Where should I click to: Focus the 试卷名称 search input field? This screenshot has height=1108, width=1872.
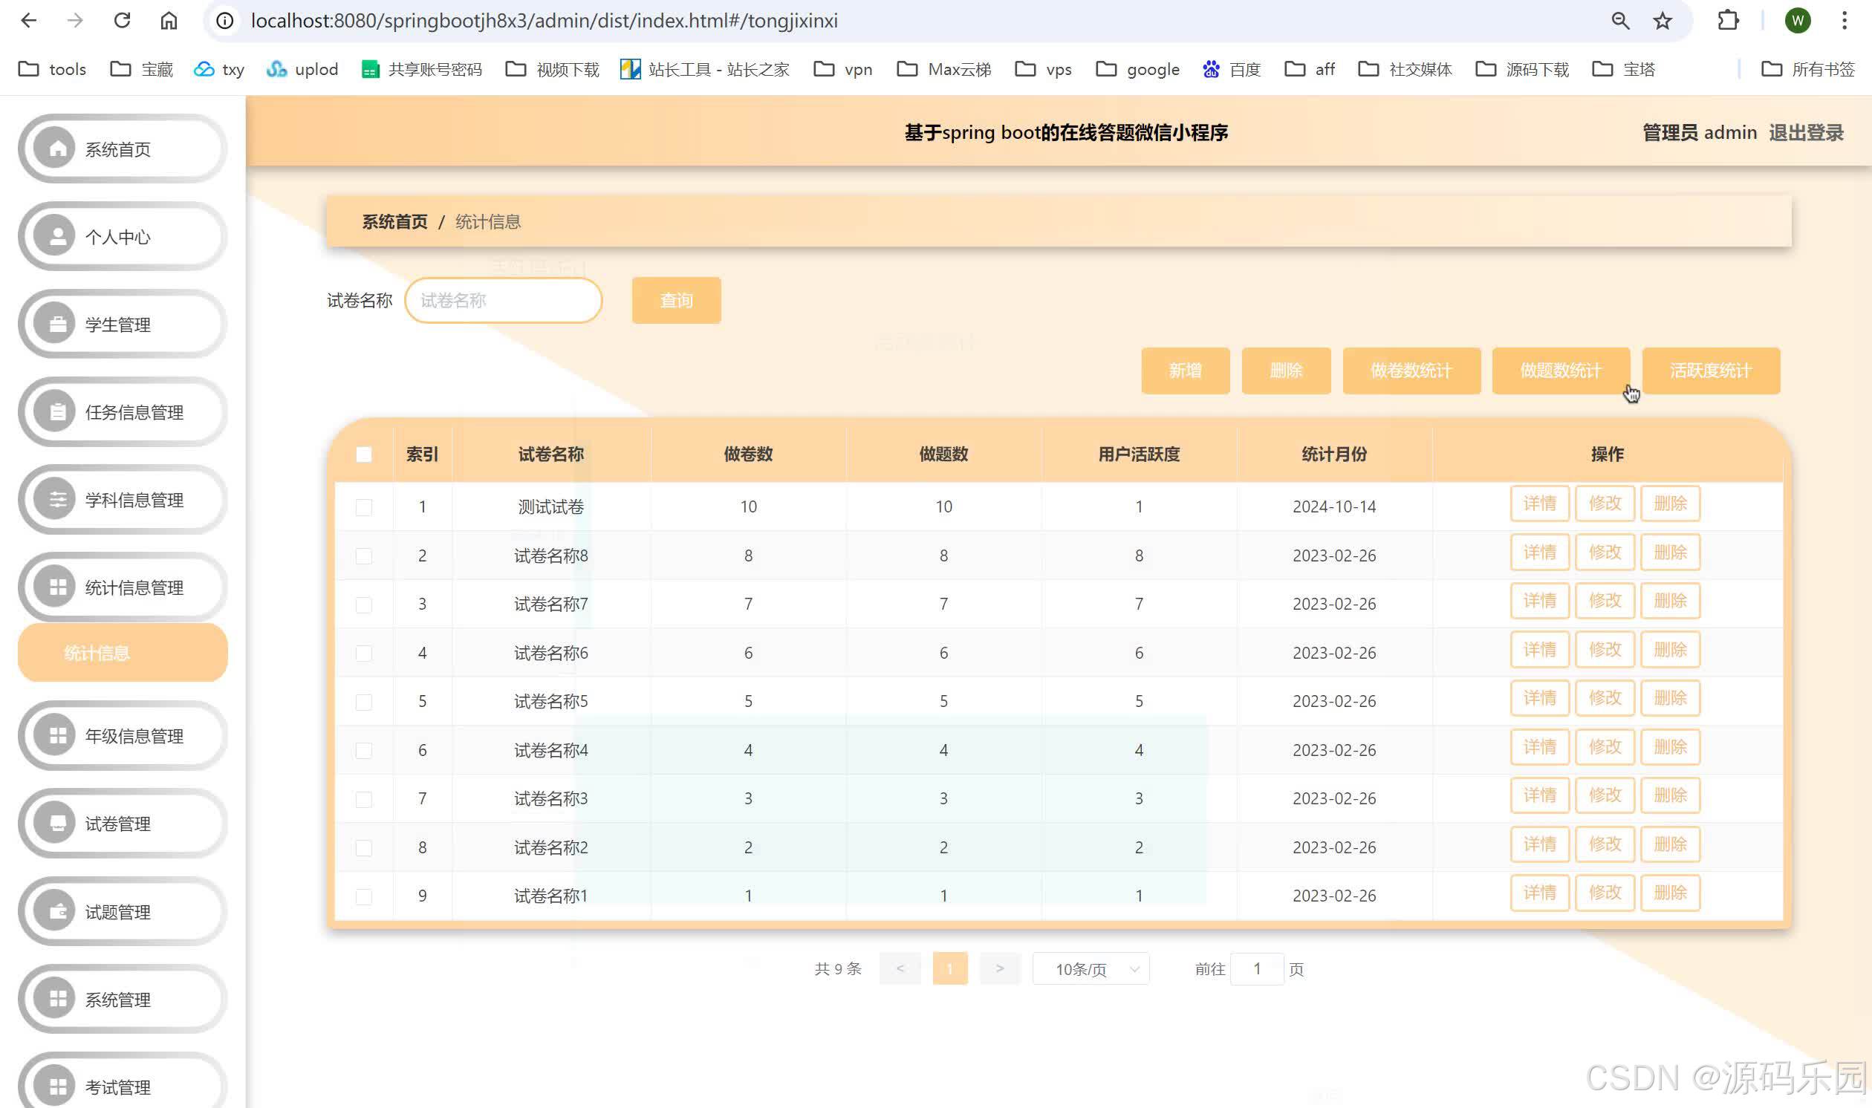[x=503, y=301]
